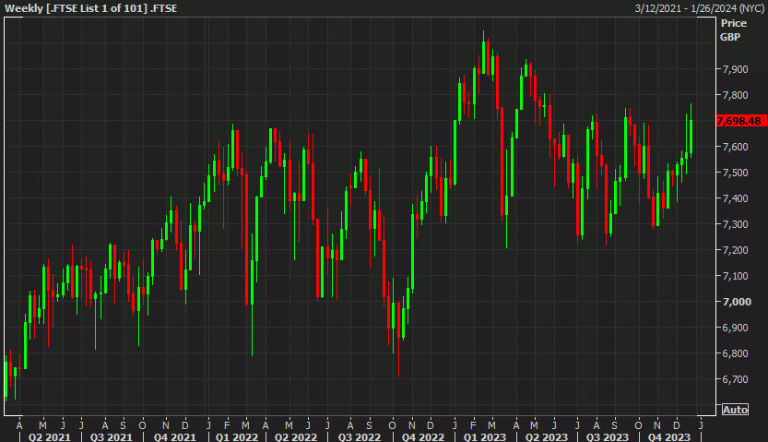Click the 7,900 price axis label
This screenshot has height=442, width=768.
(735, 69)
